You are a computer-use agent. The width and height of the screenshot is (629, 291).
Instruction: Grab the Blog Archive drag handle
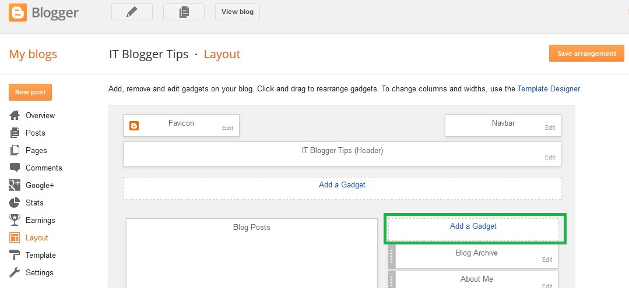coord(392,255)
